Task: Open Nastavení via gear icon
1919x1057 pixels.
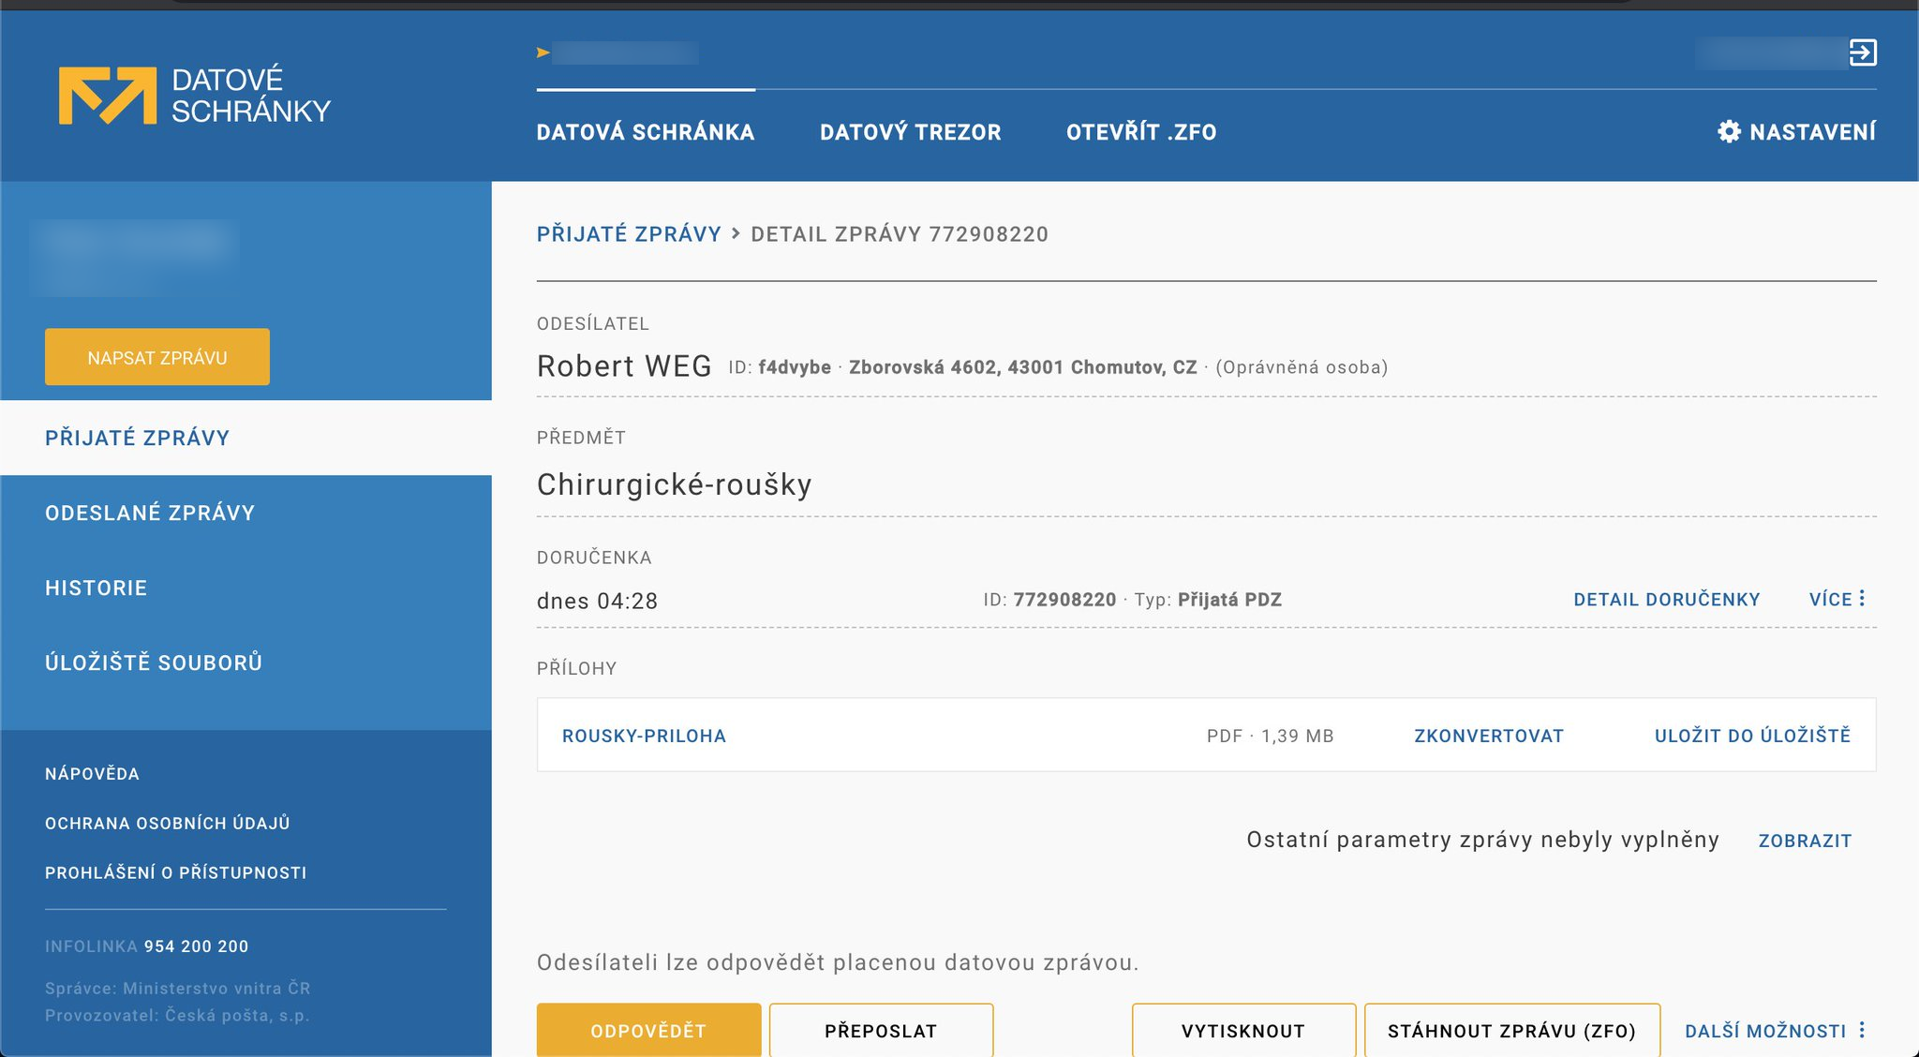Action: tap(1729, 132)
